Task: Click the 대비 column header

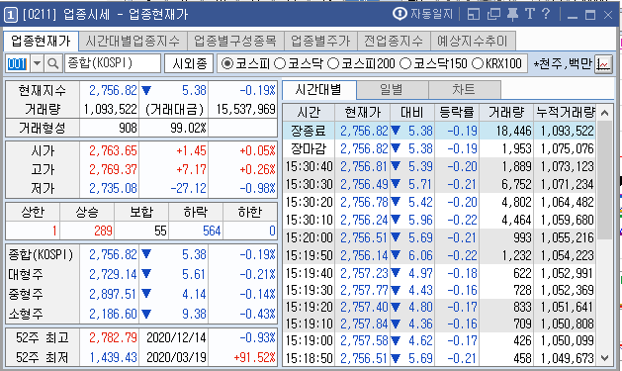Action: coord(412,113)
